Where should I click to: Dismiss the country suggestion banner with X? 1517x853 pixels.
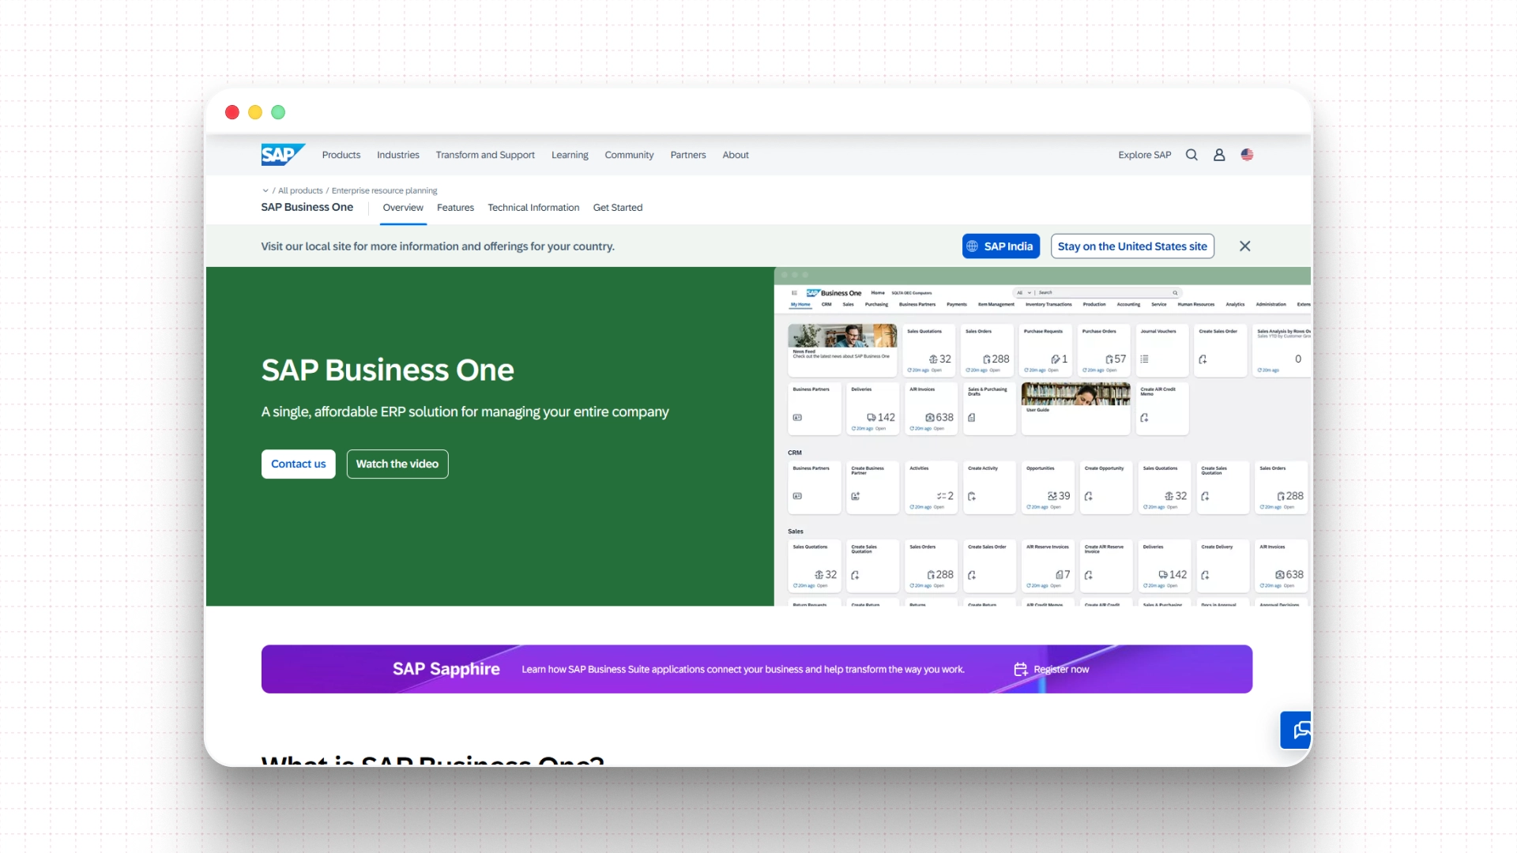[x=1244, y=246]
